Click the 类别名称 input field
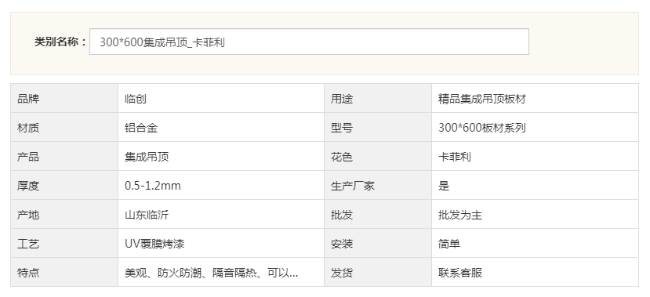The width and height of the screenshot is (650, 297). coord(309,42)
